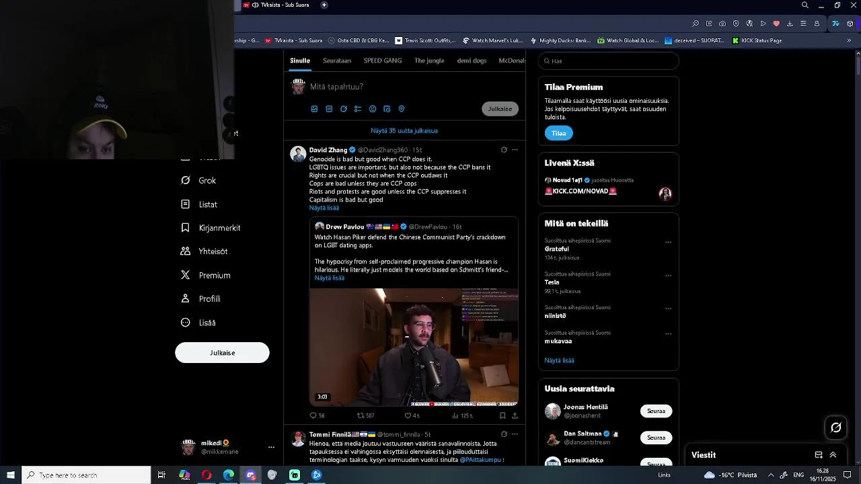
Task: Play the Hasan Piker video thumbnail
Action: click(414, 347)
